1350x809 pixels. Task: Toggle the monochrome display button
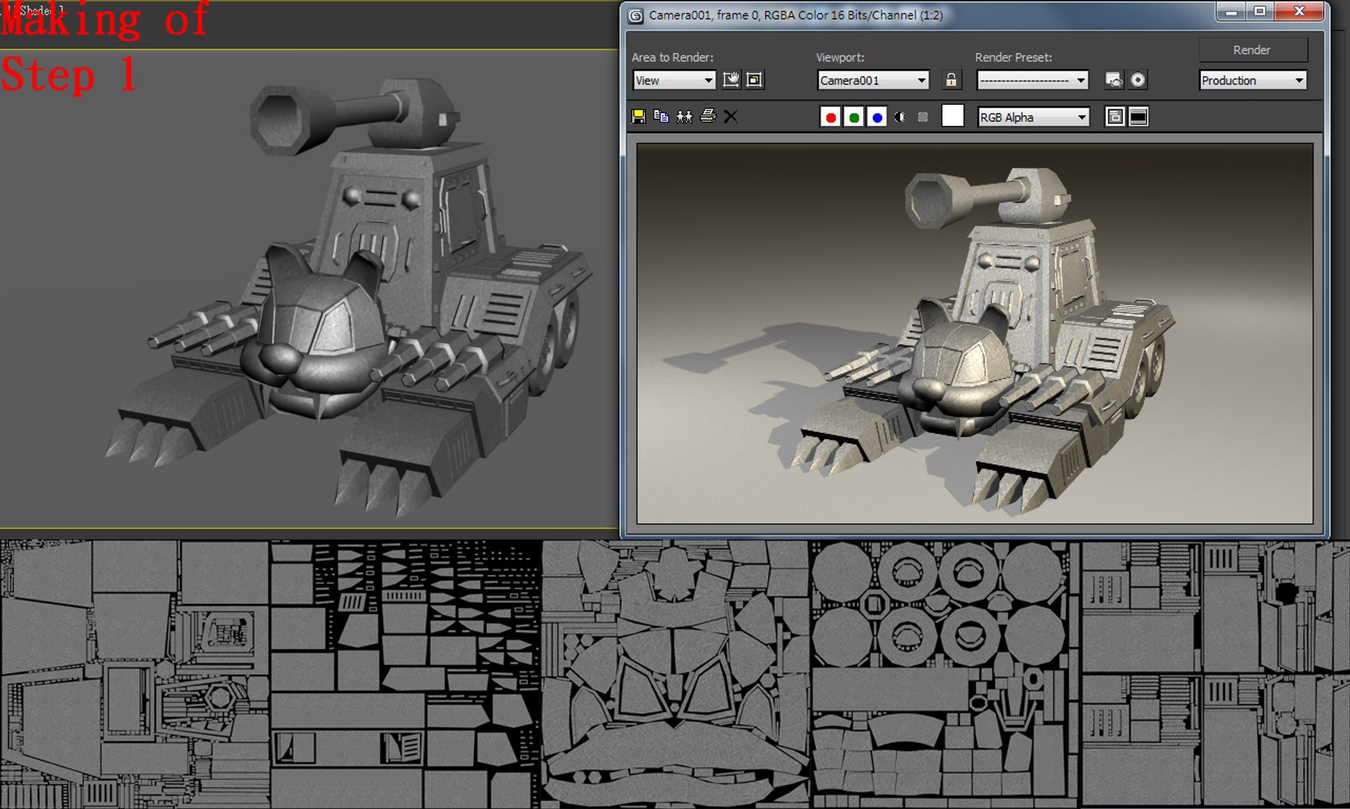point(923,117)
